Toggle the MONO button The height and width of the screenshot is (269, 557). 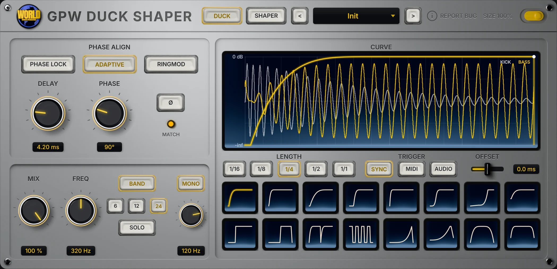[191, 183]
